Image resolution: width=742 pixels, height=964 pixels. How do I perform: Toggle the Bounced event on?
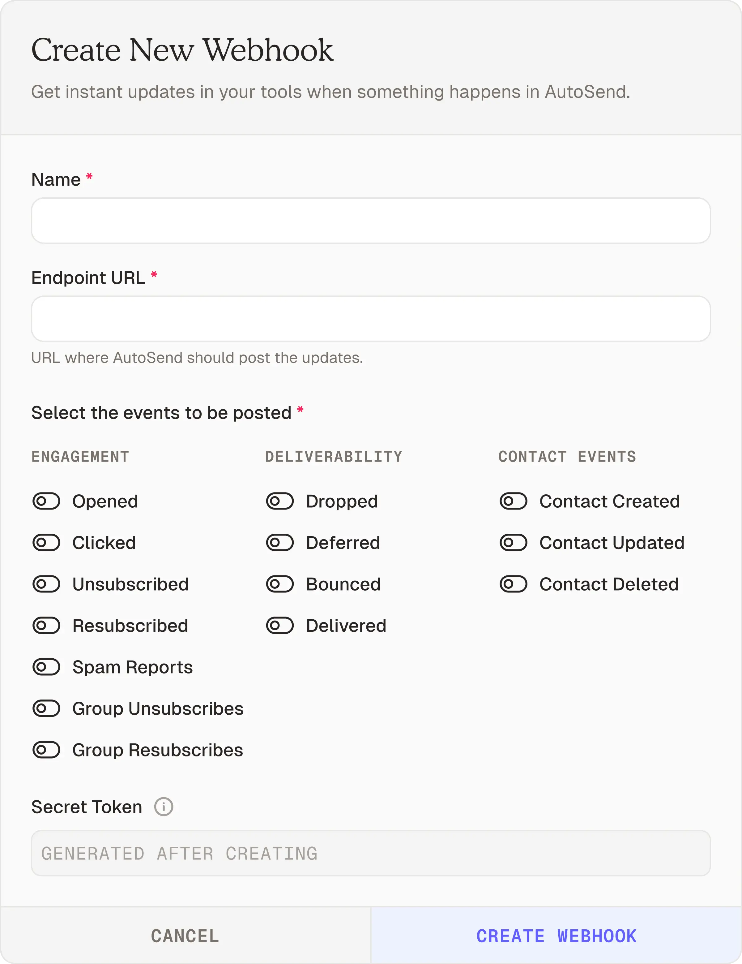(280, 584)
